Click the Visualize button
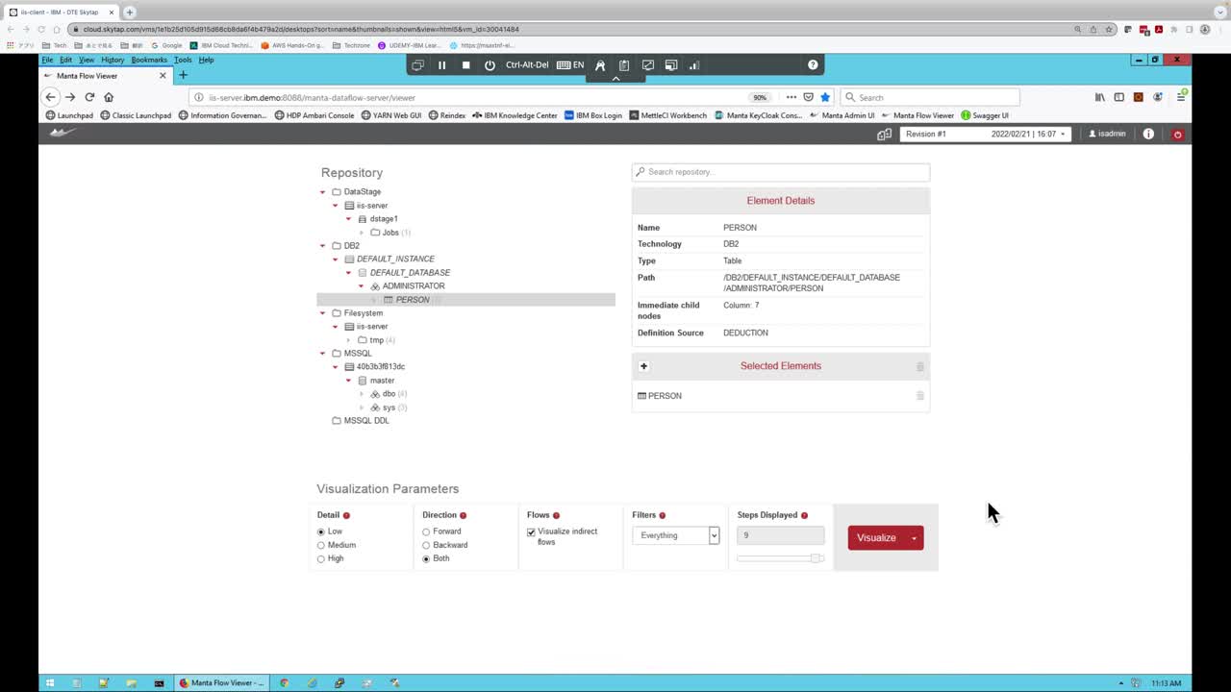This screenshot has width=1231, height=692. pyautogui.click(x=876, y=537)
